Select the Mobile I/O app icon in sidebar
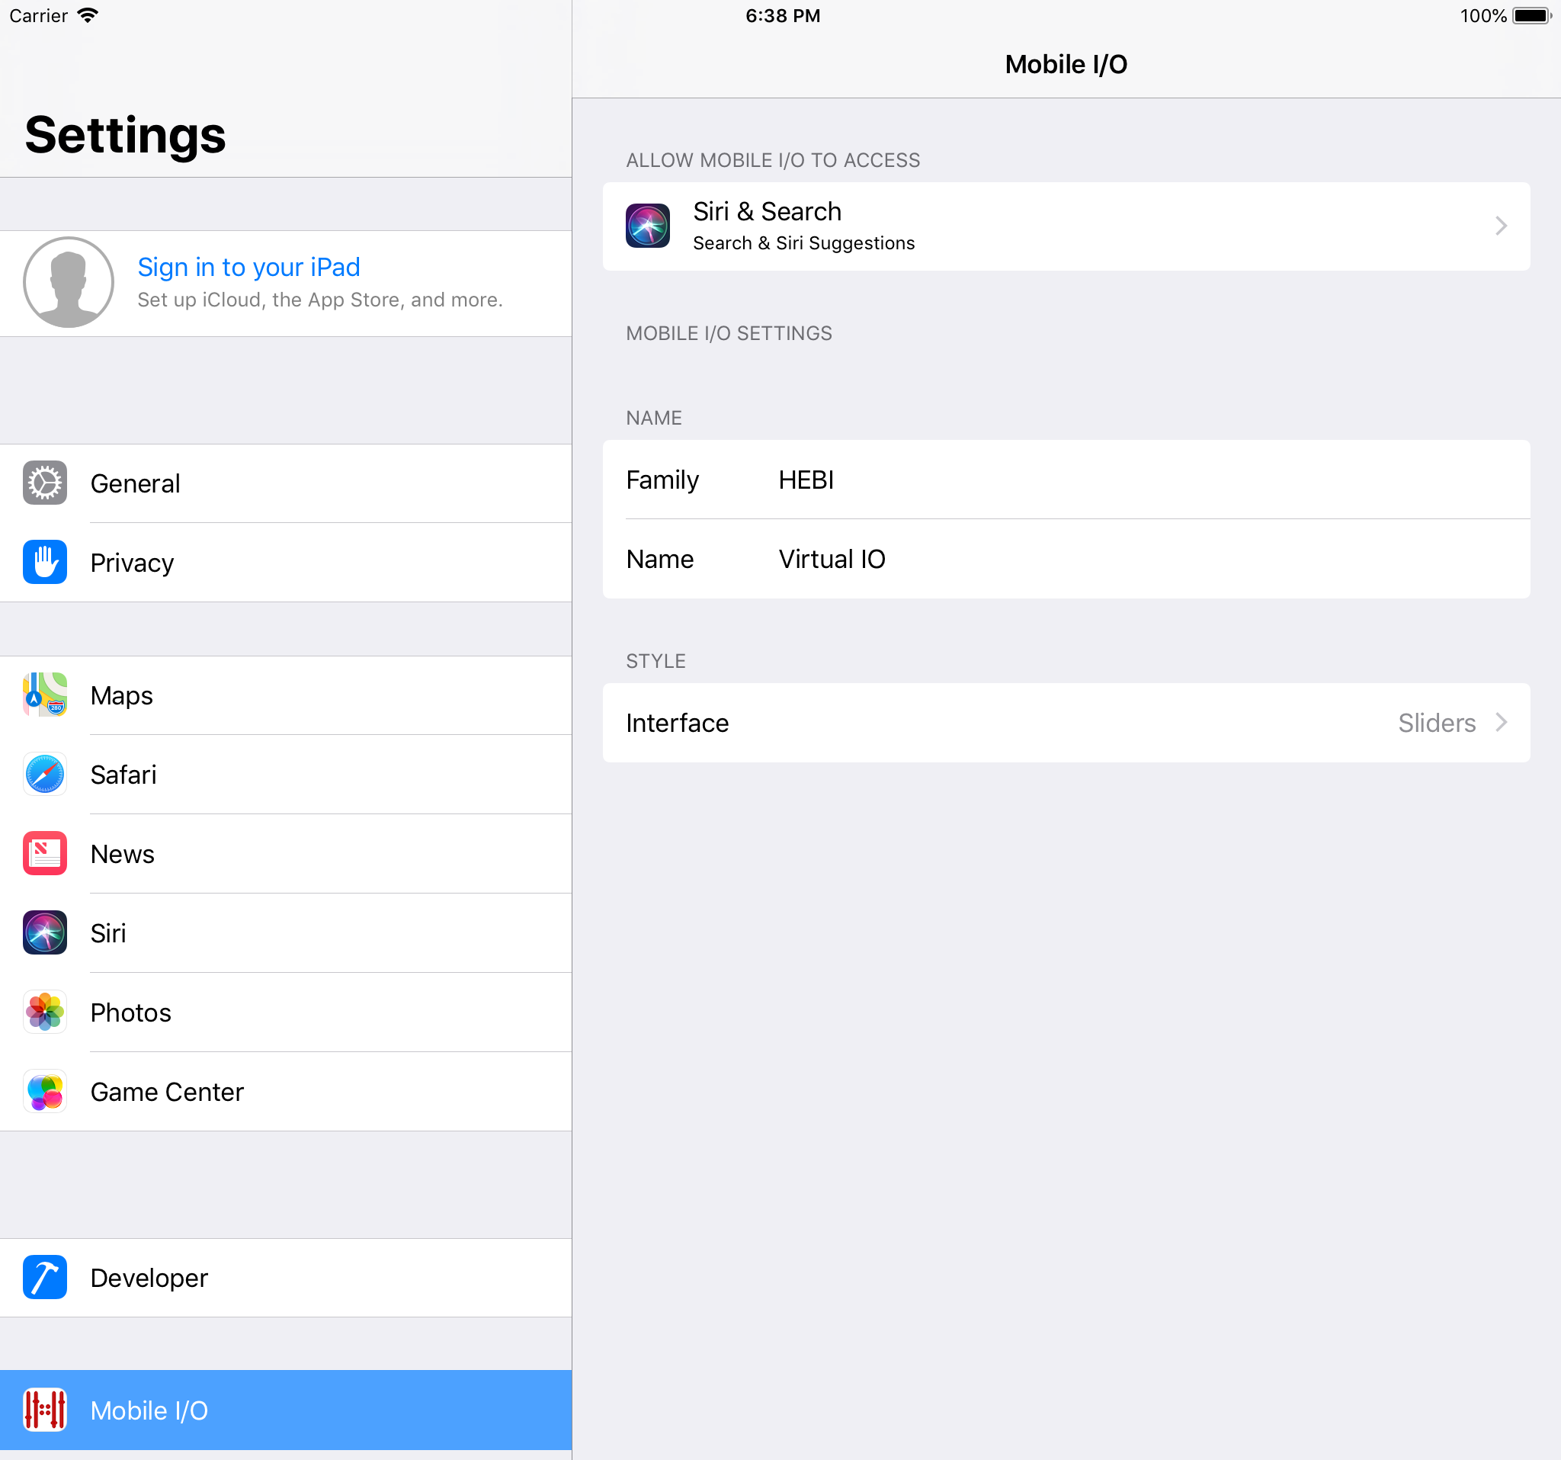Screen dimensions: 1561x1460 click(x=45, y=1410)
